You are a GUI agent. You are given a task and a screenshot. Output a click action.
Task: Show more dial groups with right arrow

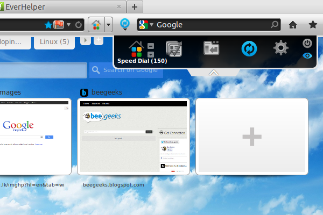click(x=85, y=40)
